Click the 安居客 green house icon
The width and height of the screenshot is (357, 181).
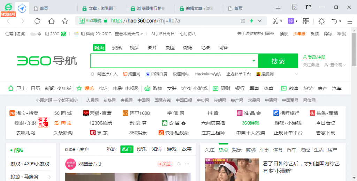165,123
